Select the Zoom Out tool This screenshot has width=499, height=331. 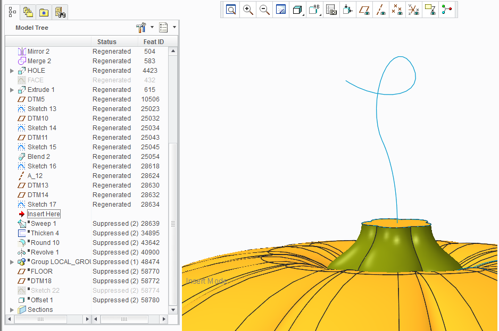pos(264,10)
